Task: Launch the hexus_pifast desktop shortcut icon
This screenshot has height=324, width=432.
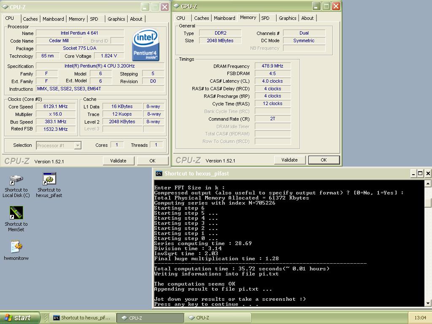Action: 49,179
